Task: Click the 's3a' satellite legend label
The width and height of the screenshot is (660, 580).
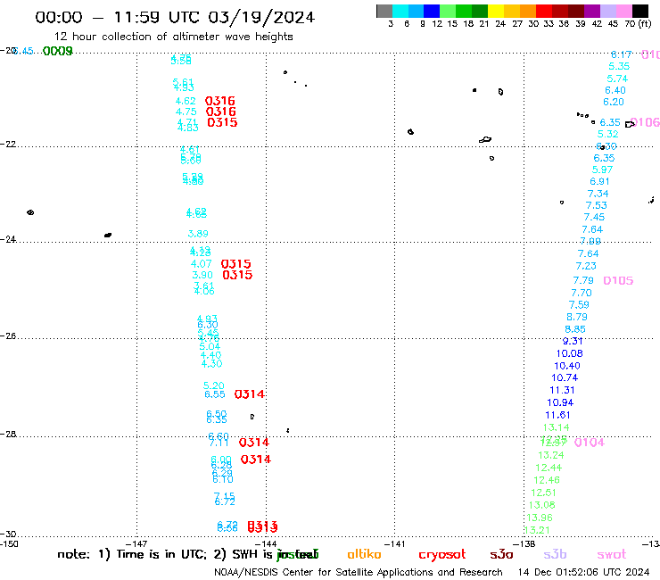Action: point(501,555)
